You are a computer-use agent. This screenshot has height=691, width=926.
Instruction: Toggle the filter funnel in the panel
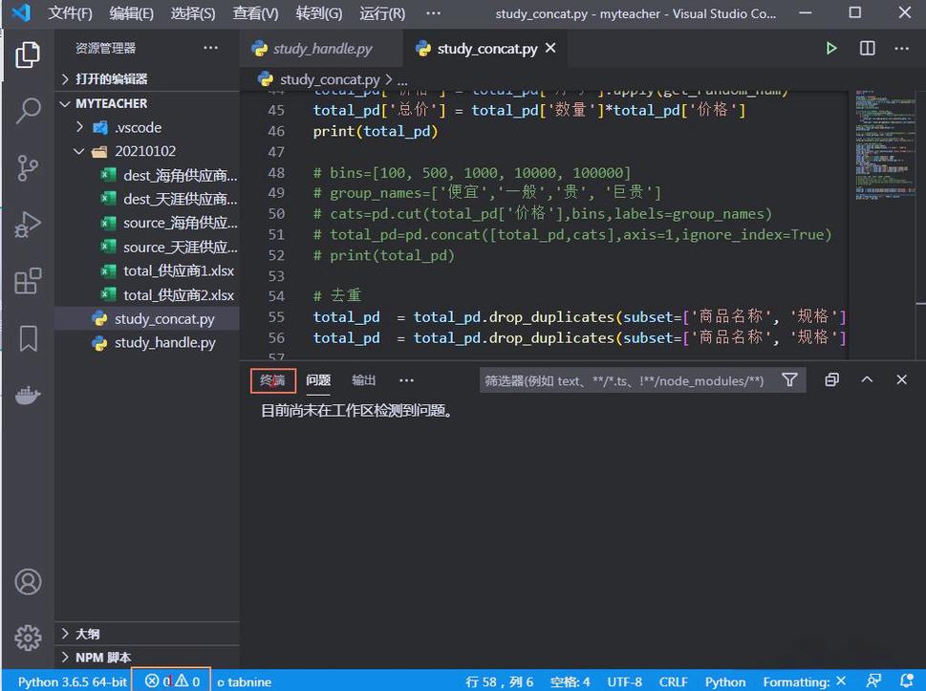tap(789, 379)
